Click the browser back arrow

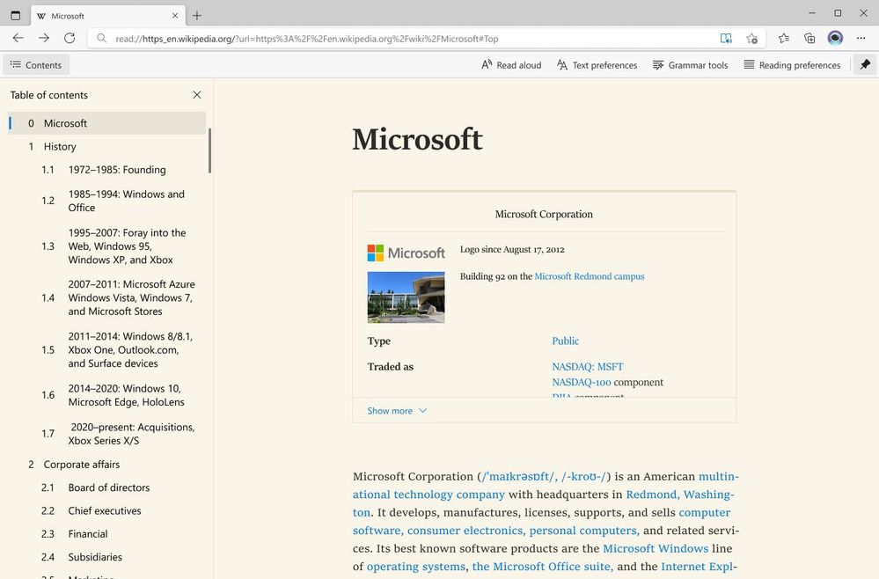[18, 38]
